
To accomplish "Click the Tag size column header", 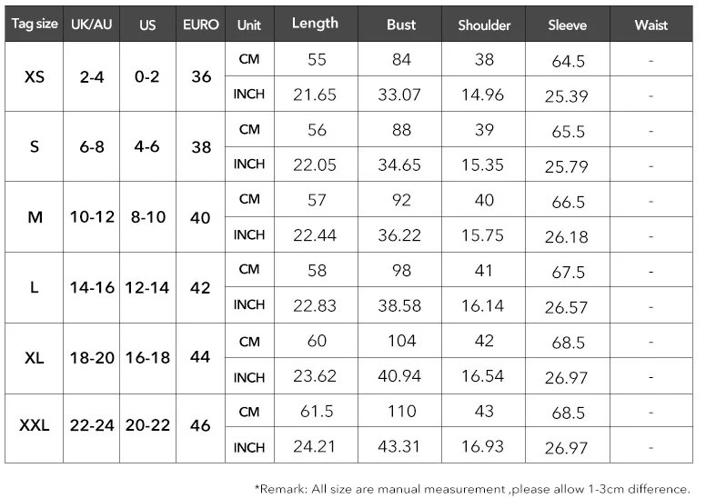I will 35,24.
